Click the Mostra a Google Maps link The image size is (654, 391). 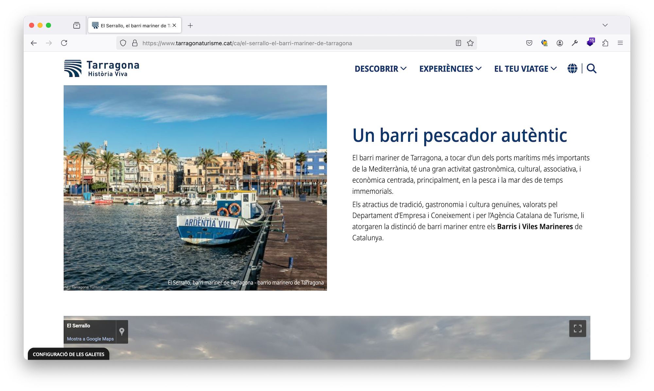pyautogui.click(x=90, y=339)
